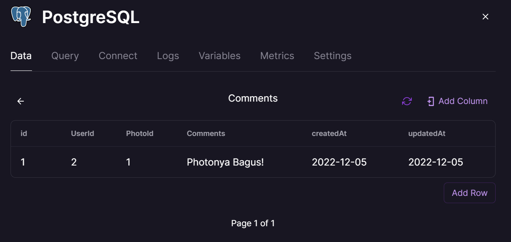Select the Data tab

click(21, 56)
